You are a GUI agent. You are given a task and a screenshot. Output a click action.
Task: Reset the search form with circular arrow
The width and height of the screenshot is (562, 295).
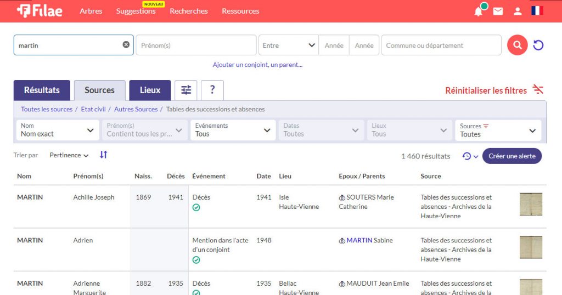[538, 45]
